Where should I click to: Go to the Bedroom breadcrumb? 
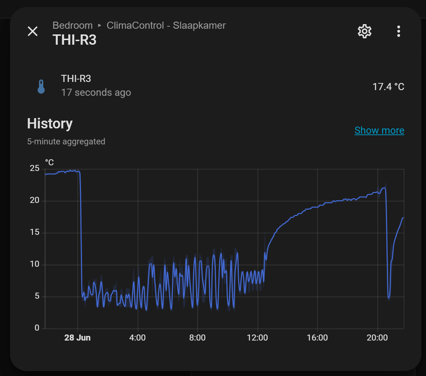[x=72, y=26]
